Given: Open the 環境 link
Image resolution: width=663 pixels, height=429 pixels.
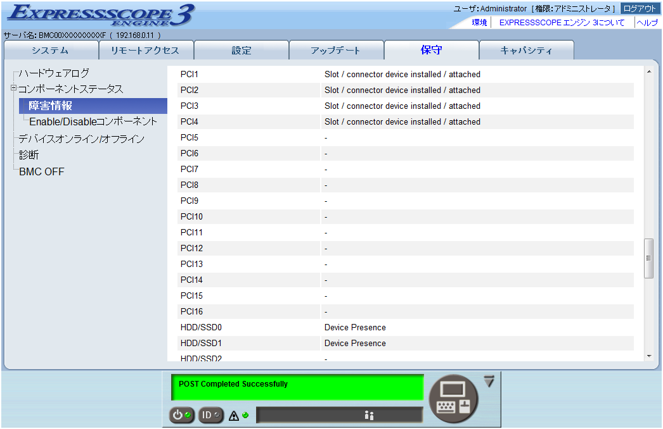Looking at the screenshot, I should click(479, 22).
